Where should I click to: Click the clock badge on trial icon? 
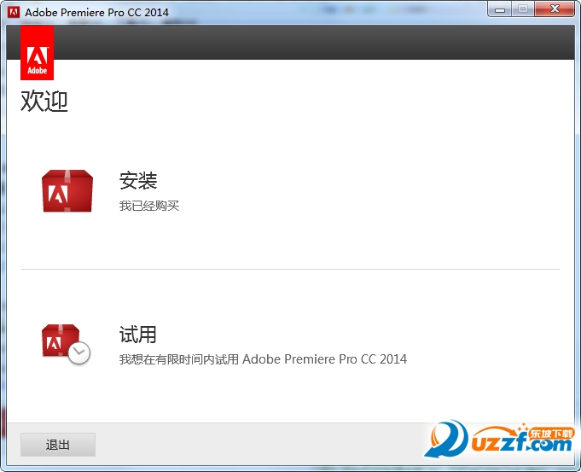click(79, 353)
